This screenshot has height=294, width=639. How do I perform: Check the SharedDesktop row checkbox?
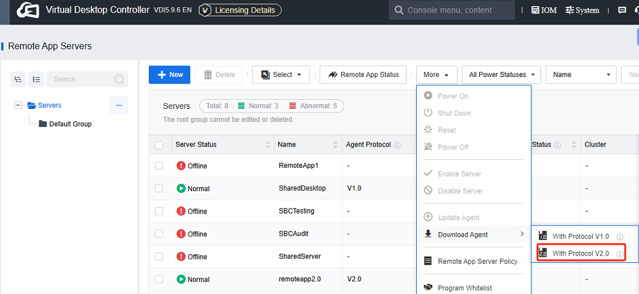[x=159, y=188]
